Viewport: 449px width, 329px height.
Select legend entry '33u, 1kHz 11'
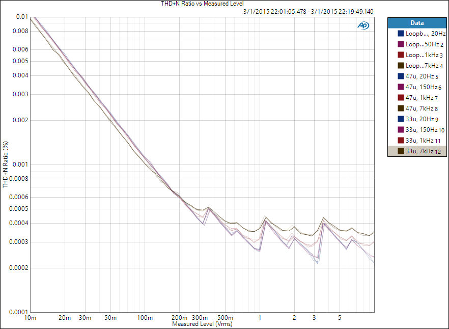[x=417, y=141]
